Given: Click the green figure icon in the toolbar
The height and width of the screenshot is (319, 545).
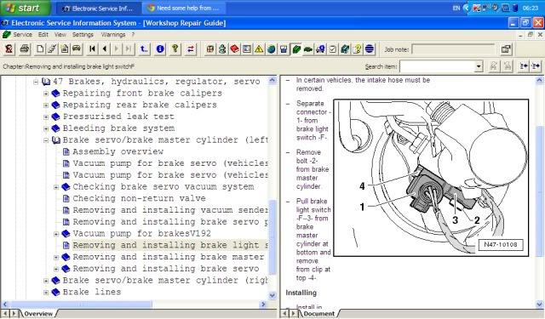Looking at the screenshot, I should click(222, 49).
